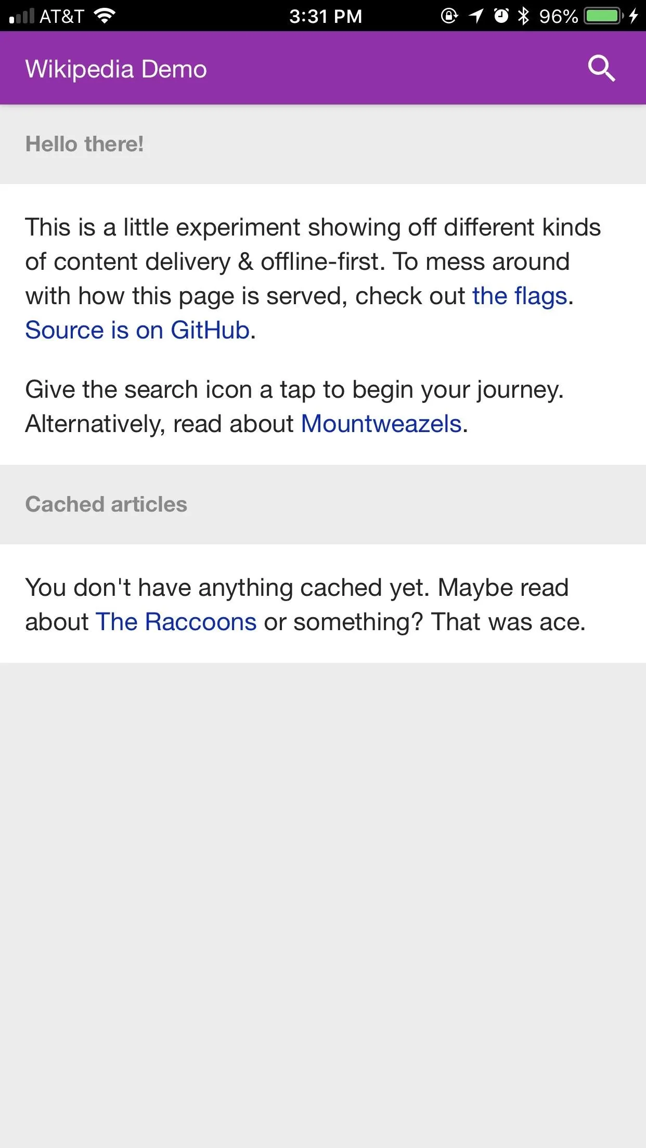Tap the location arrow status icon
This screenshot has height=1148, width=646.
475,16
